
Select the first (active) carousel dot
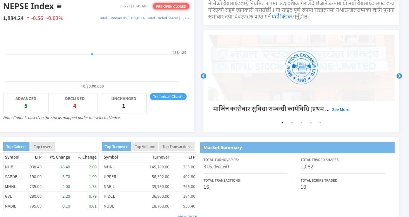282,122
